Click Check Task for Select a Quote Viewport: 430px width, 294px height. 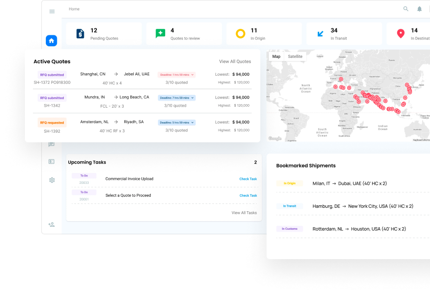pos(248,196)
